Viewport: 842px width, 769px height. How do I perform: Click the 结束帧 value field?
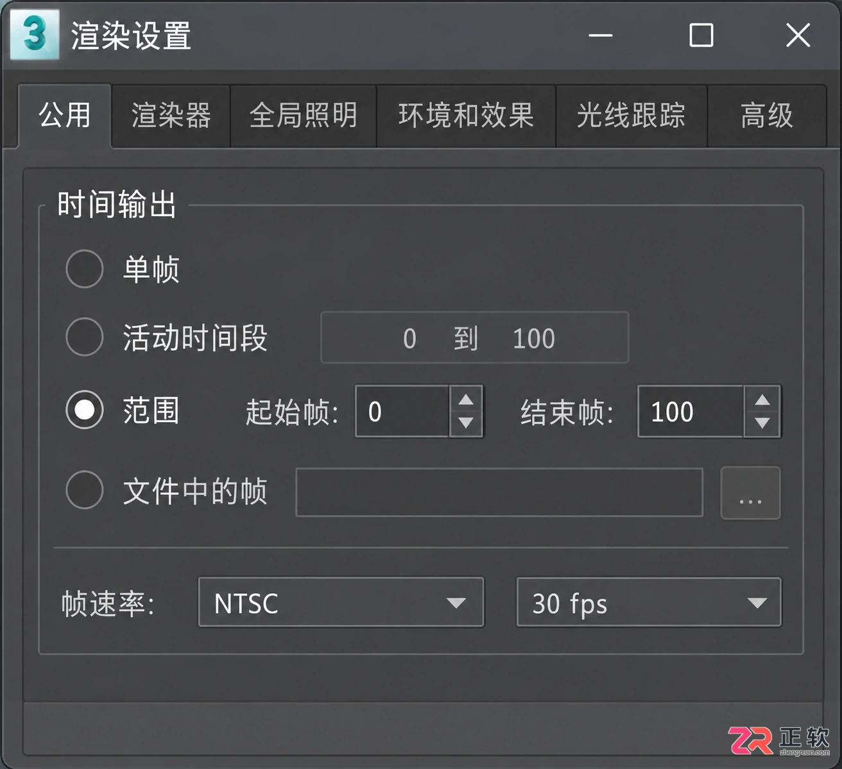point(691,411)
